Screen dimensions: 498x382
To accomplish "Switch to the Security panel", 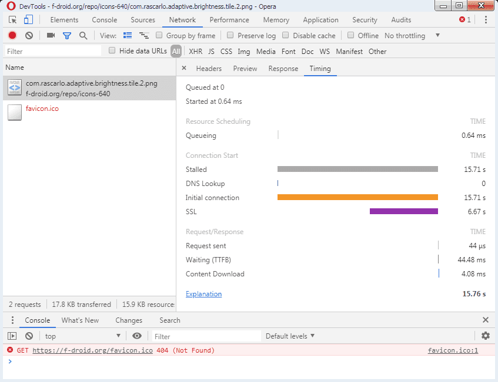I will 365,19.
